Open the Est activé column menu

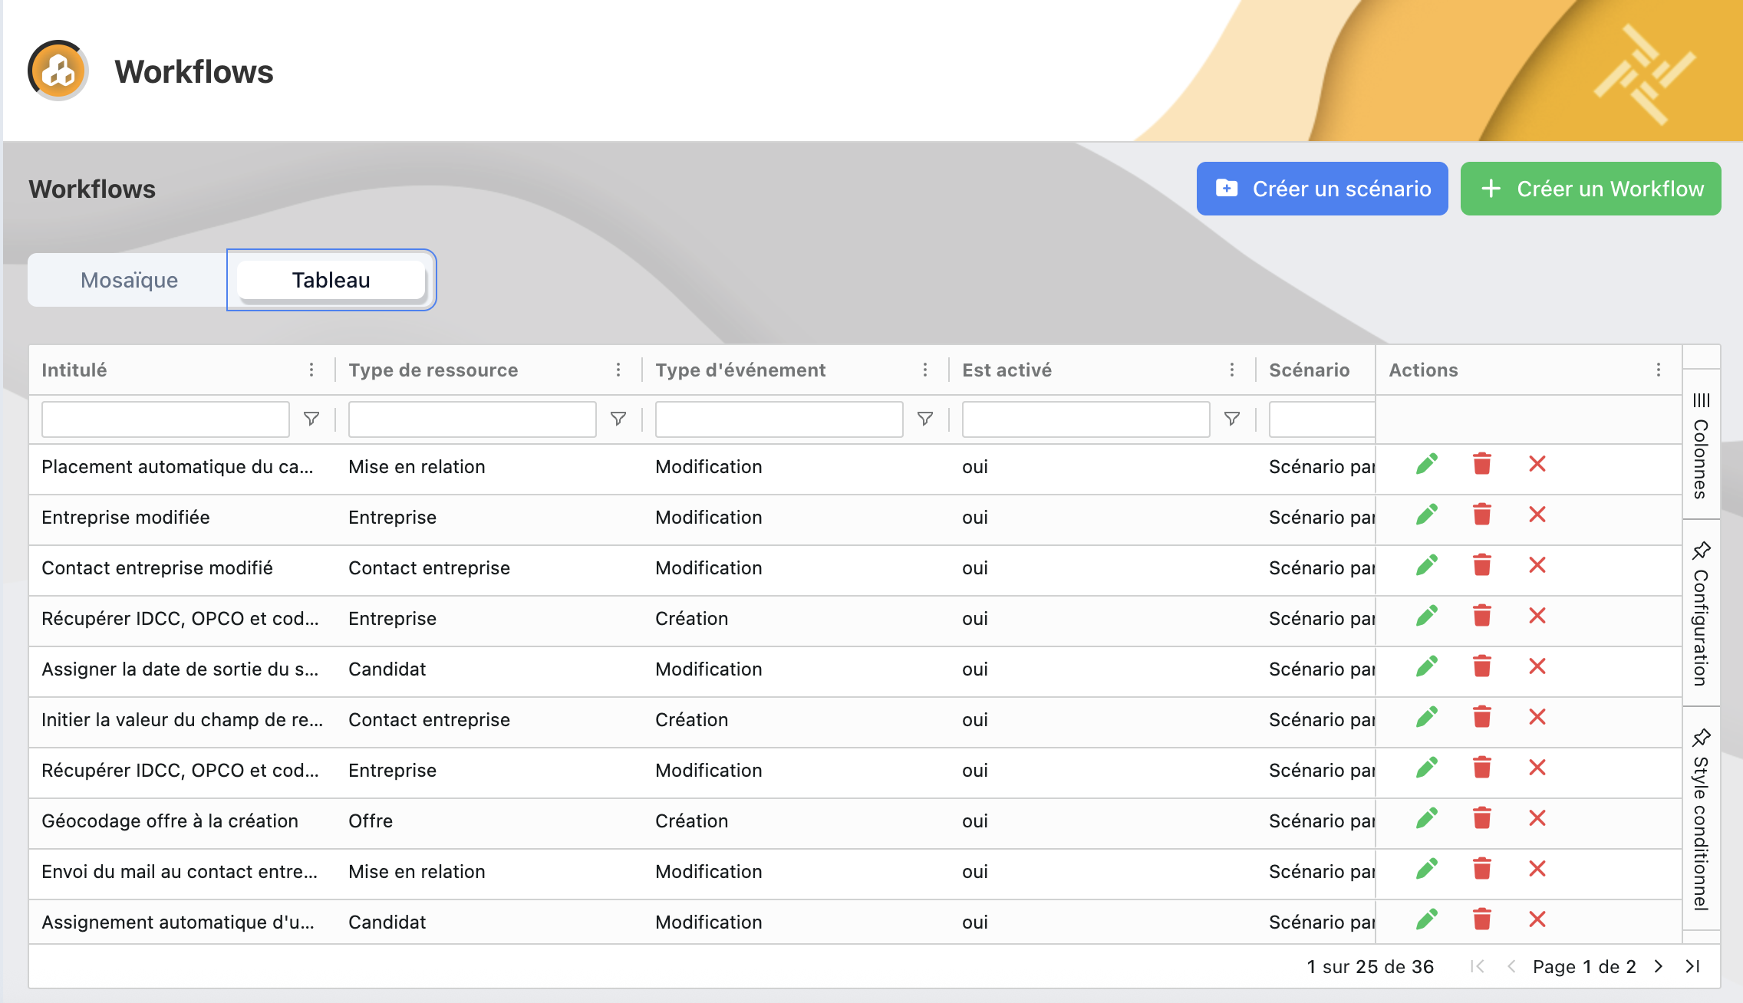point(1232,370)
